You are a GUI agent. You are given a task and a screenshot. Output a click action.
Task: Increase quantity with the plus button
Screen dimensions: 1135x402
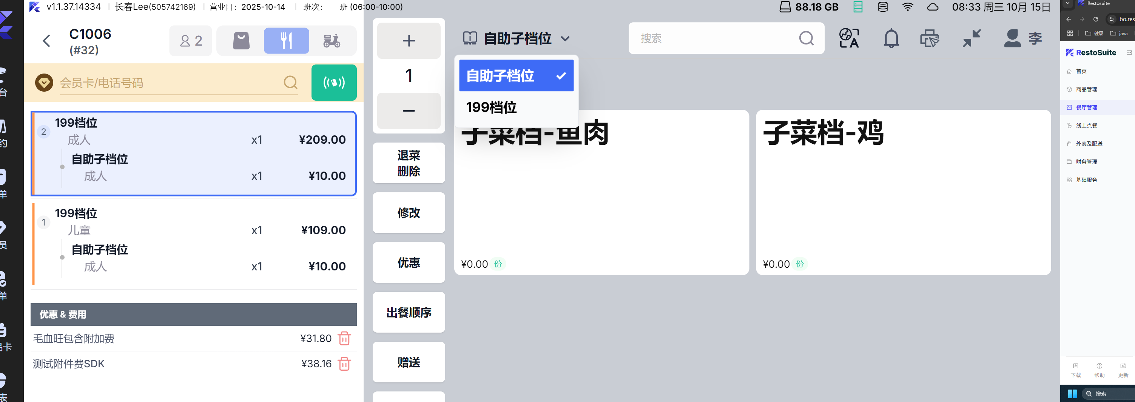pos(409,41)
